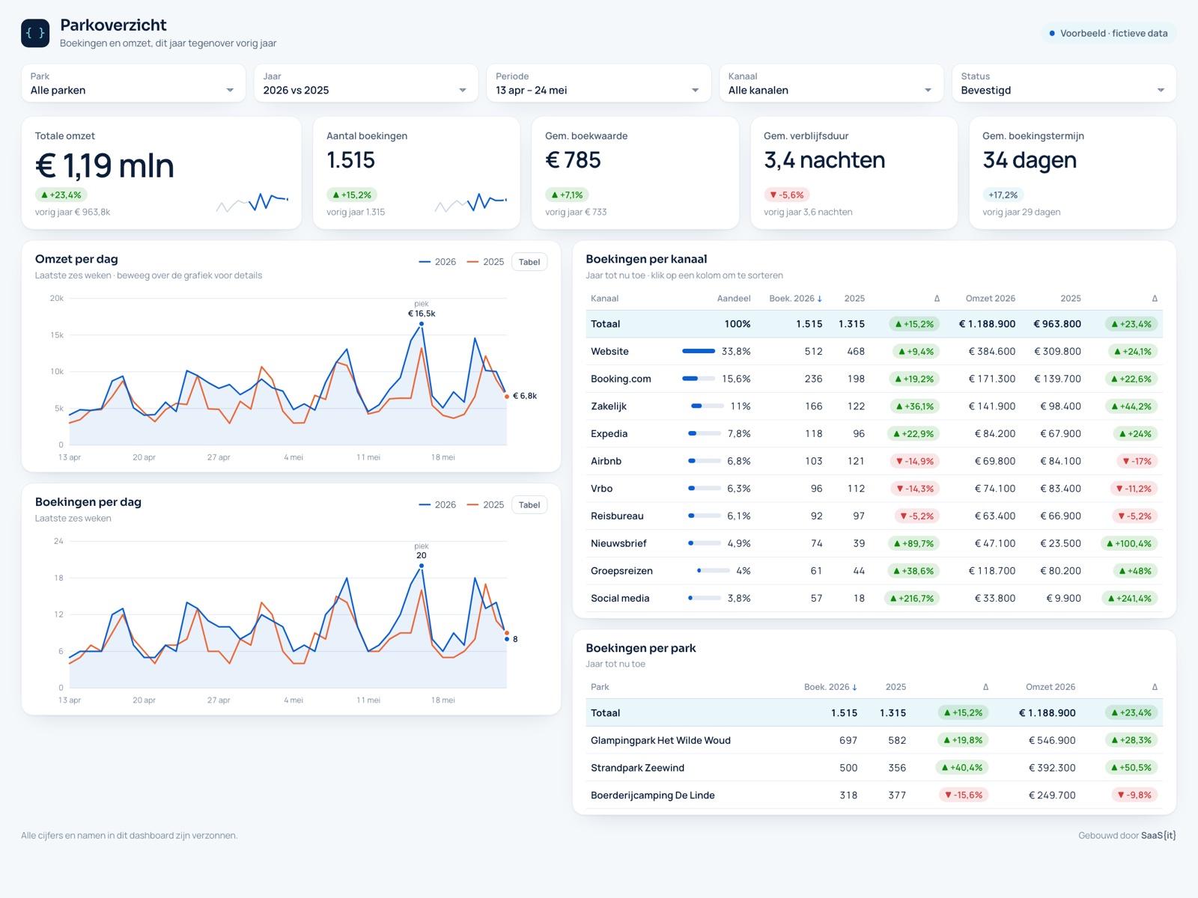Screen dimensions: 1198x898
Task: Click the peak data point on Omzet per dag chart
Action: click(422, 324)
